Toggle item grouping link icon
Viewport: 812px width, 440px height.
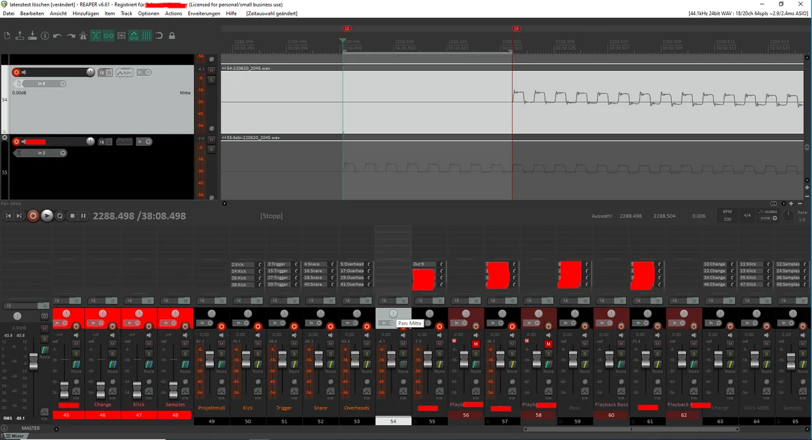click(108, 36)
